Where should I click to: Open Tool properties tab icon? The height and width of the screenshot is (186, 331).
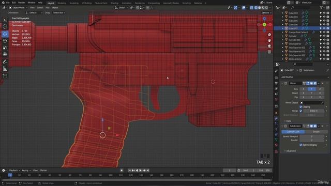(x=276, y=71)
